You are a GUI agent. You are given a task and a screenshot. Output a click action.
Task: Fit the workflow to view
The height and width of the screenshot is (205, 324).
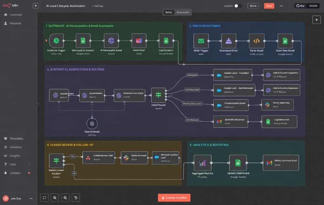click(x=44, y=198)
